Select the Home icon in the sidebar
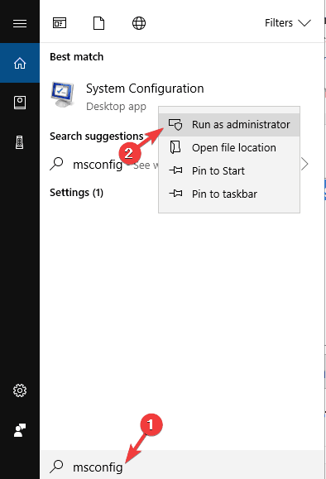The width and height of the screenshot is (326, 479). 20,63
